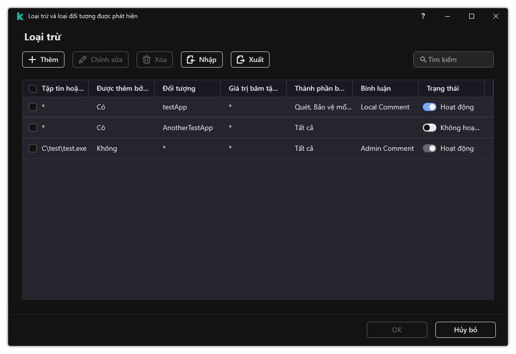Toggle the status switch for C\test\test.exe
This screenshot has width=516, height=354.
[429, 148]
